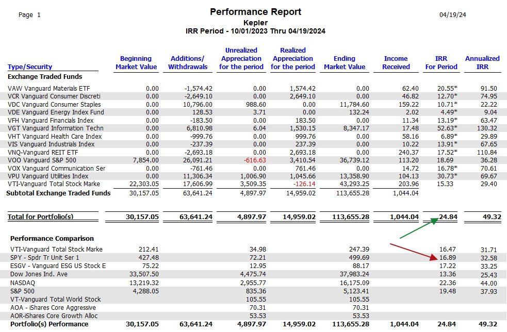This screenshot has width=507, height=332.
Task: Click VOO ending market value 36,739.12
Action: point(354,160)
